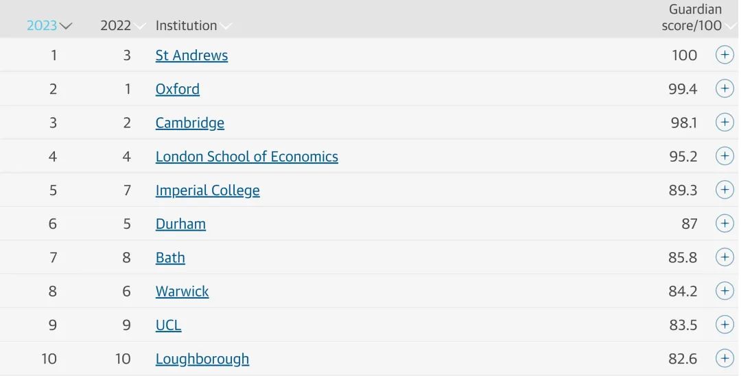Sort by Institution column header
The height and width of the screenshot is (376, 741).
click(193, 25)
